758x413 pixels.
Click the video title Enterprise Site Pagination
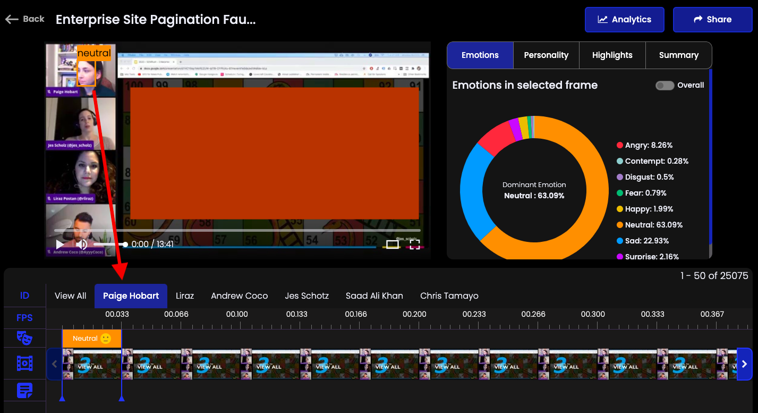(156, 20)
